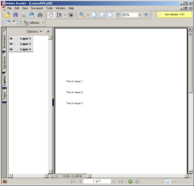Open the Window menu
Screen dimensions: 194x186
60,8
